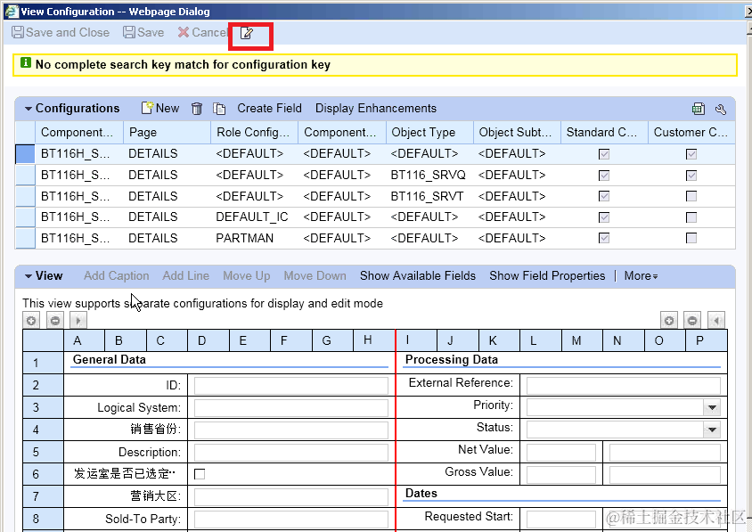Click the dialog title bar Internet Explorer icon
This screenshot has height=532, width=752.
(12, 11)
